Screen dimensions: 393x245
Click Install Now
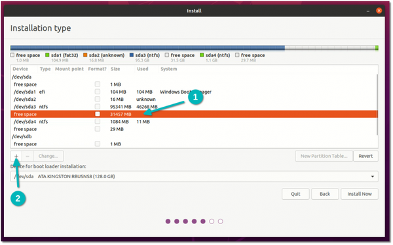(x=360, y=194)
